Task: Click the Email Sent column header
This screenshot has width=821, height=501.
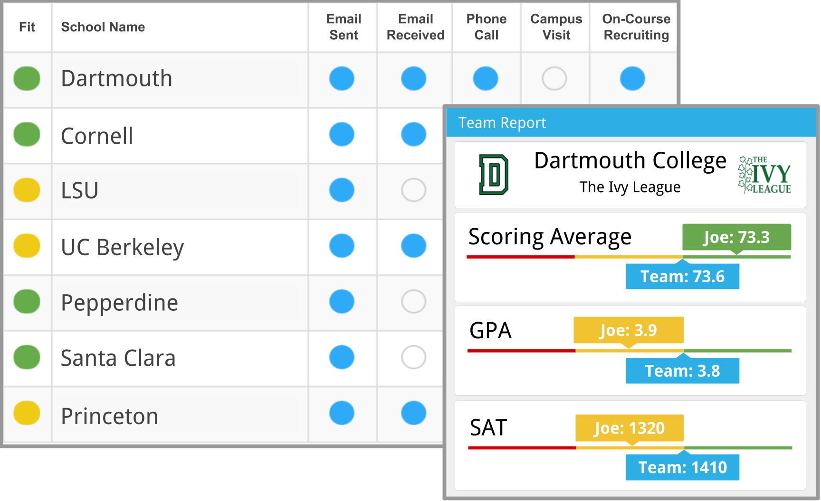Action: [x=343, y=27]
